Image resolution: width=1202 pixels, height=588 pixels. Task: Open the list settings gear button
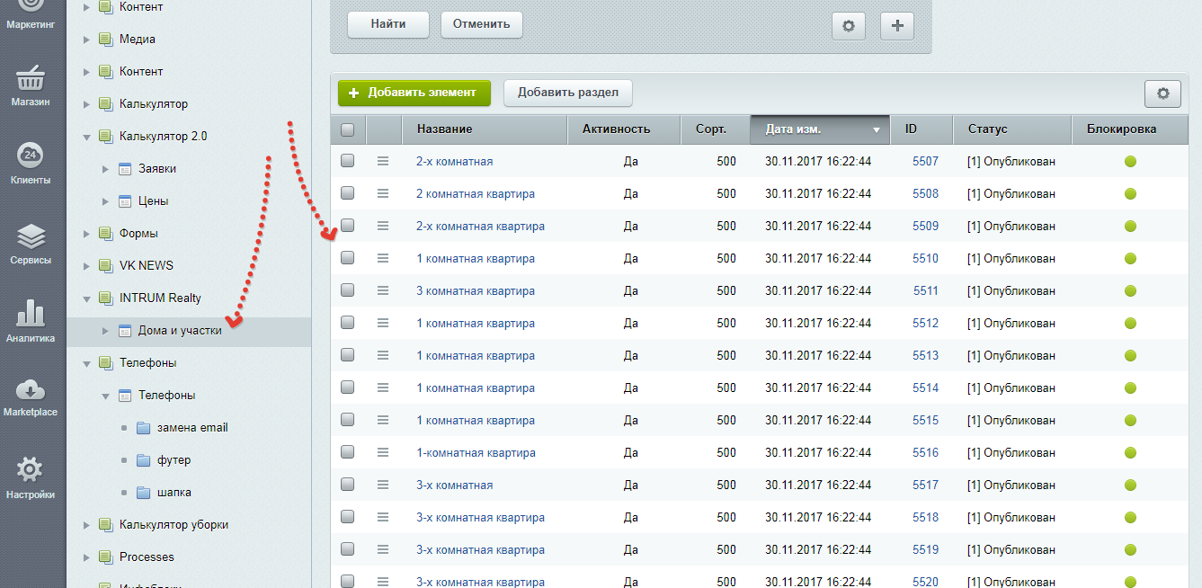(1162, 93)
